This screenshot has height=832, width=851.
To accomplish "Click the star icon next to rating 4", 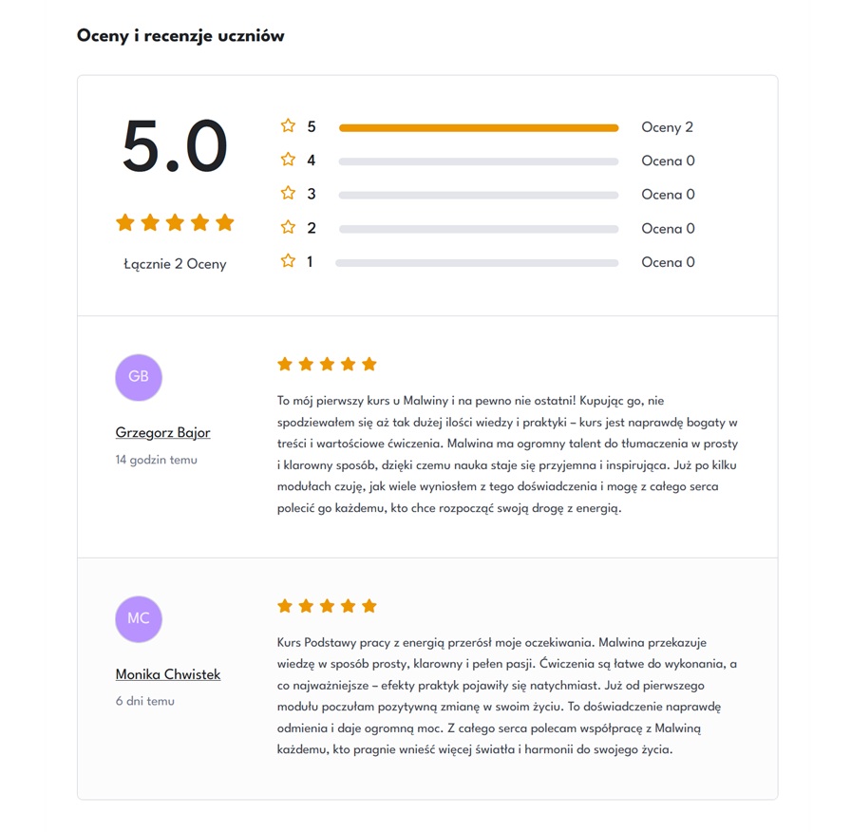I will (x=288, y=160).
